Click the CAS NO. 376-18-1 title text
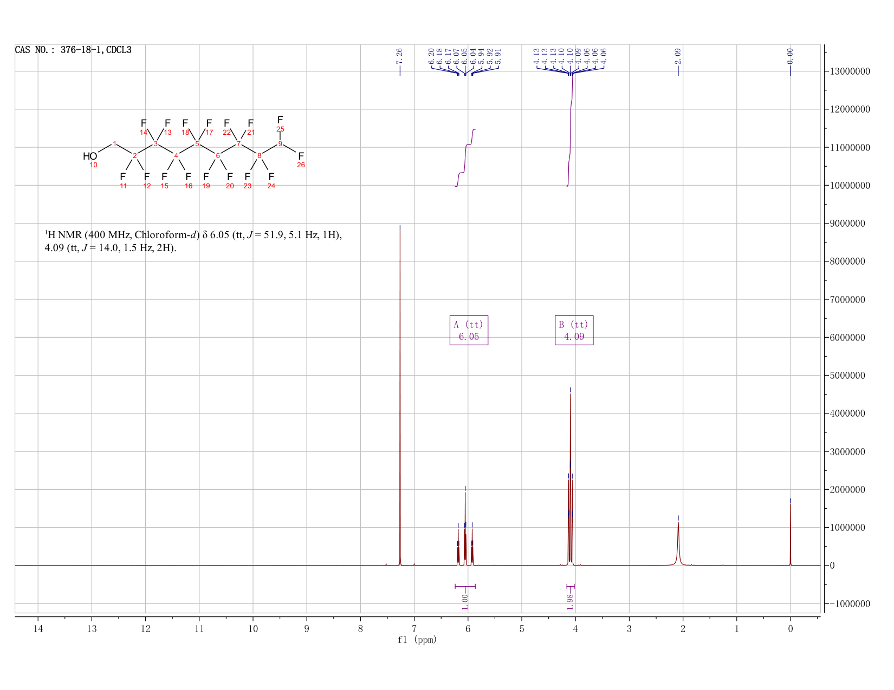This screenshot has height=690, width=894. click(73, 50)
